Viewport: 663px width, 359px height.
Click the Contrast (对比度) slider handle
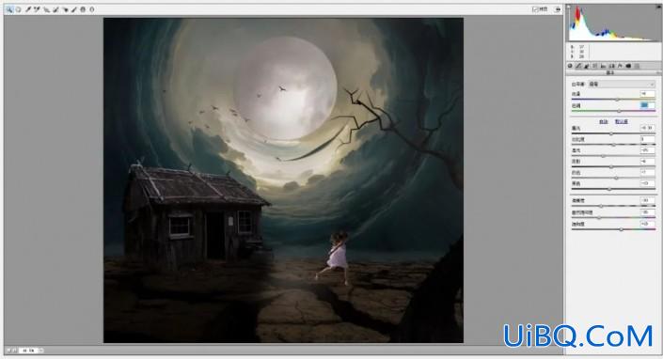coord(614,145)
